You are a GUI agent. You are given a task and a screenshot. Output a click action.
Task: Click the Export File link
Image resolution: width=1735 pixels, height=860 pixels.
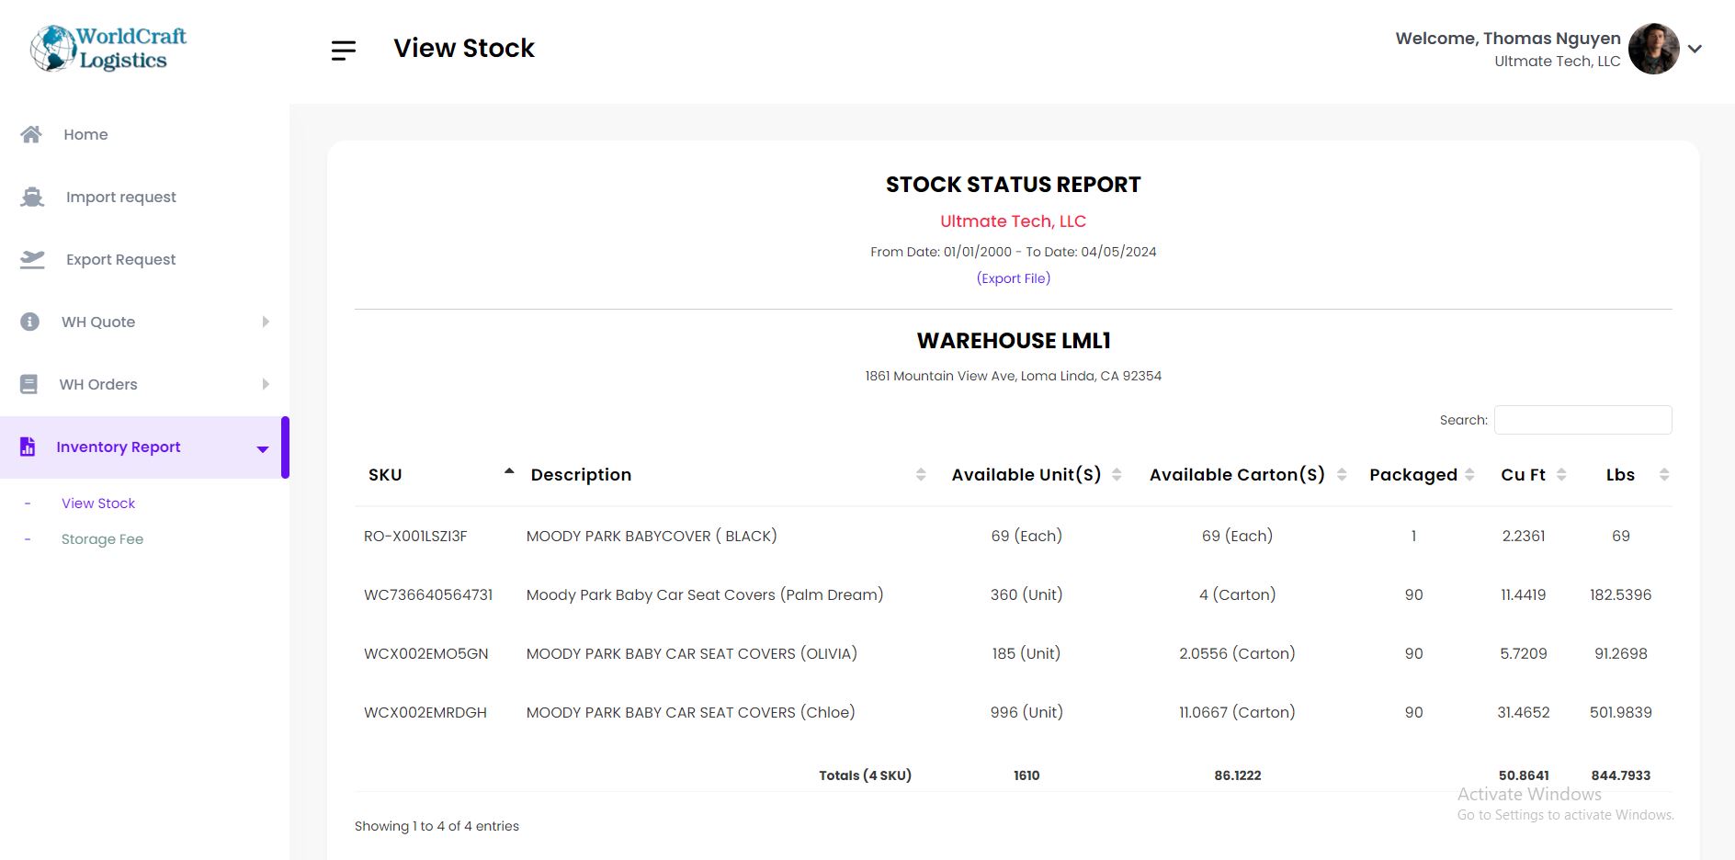pyautogui.click(x=1013, y=278)
